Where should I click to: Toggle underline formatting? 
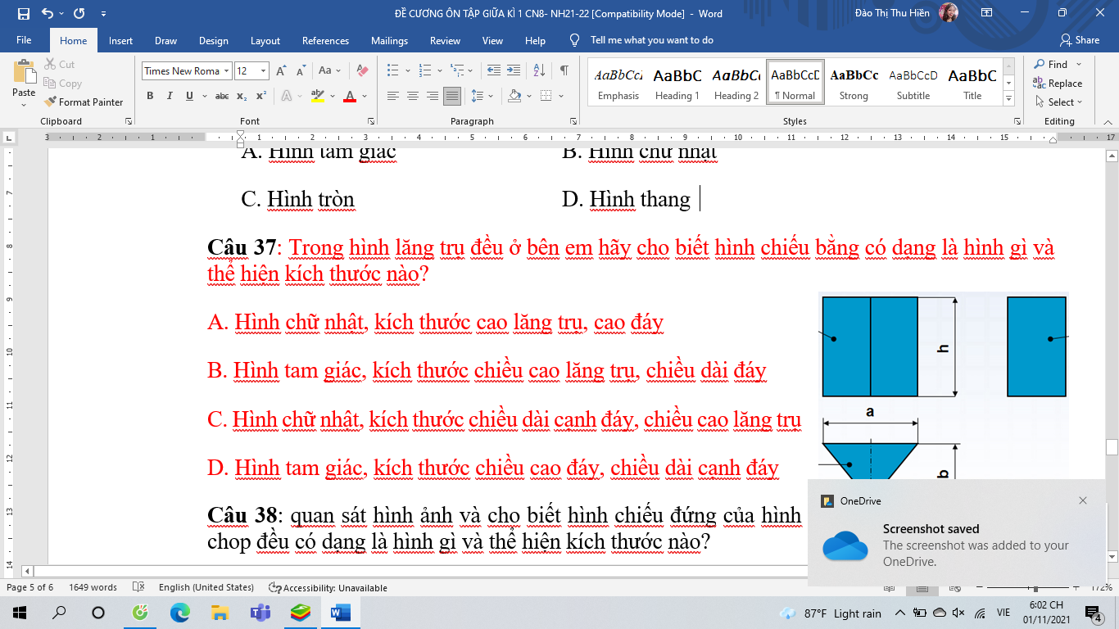189,96
